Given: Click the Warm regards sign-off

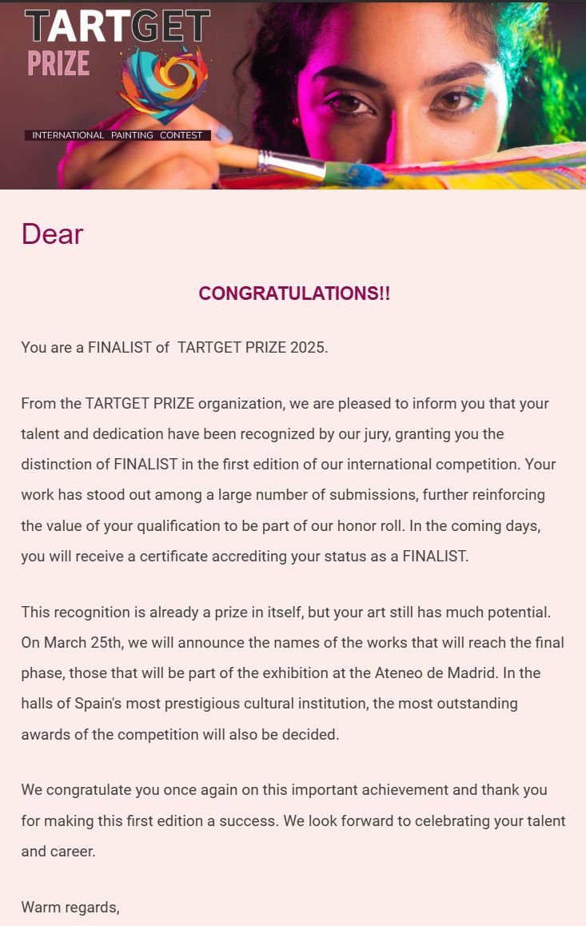Looking at the screenshot, I should click(x=70, y=908).
